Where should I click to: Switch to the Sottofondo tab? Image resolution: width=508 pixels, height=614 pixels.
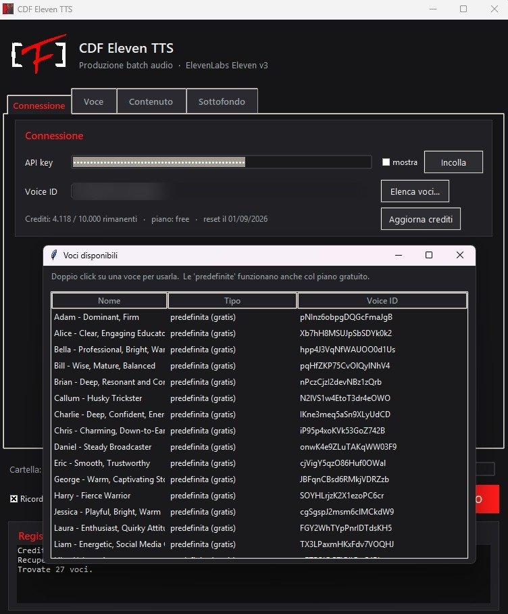[222, 102]
